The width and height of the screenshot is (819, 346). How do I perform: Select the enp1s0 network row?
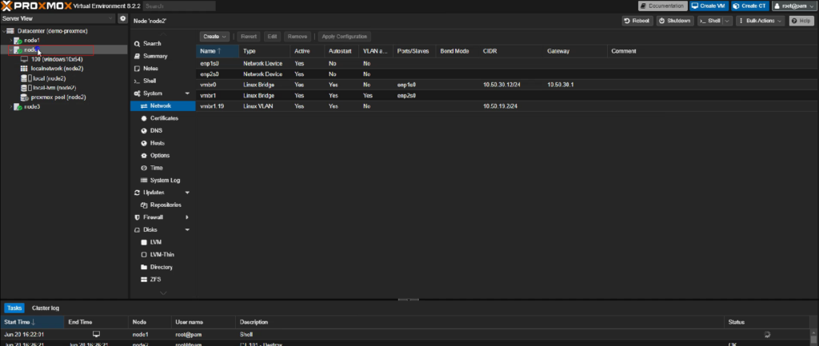coord(506,63)
